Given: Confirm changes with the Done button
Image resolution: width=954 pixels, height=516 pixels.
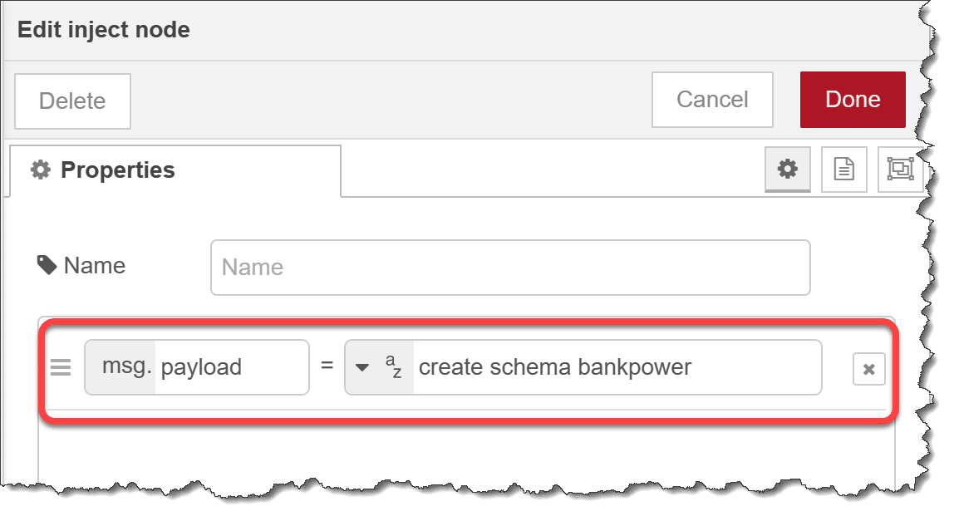Looking at the screenshot, I should (x=853, y=100).
